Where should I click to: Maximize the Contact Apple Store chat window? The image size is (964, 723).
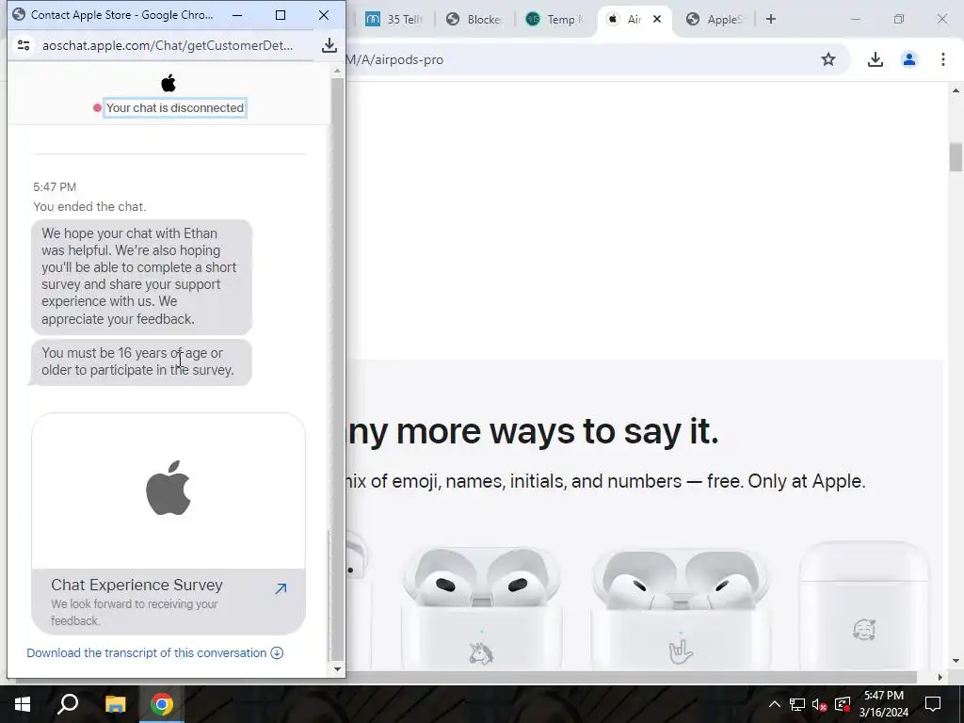click(281, 15)
